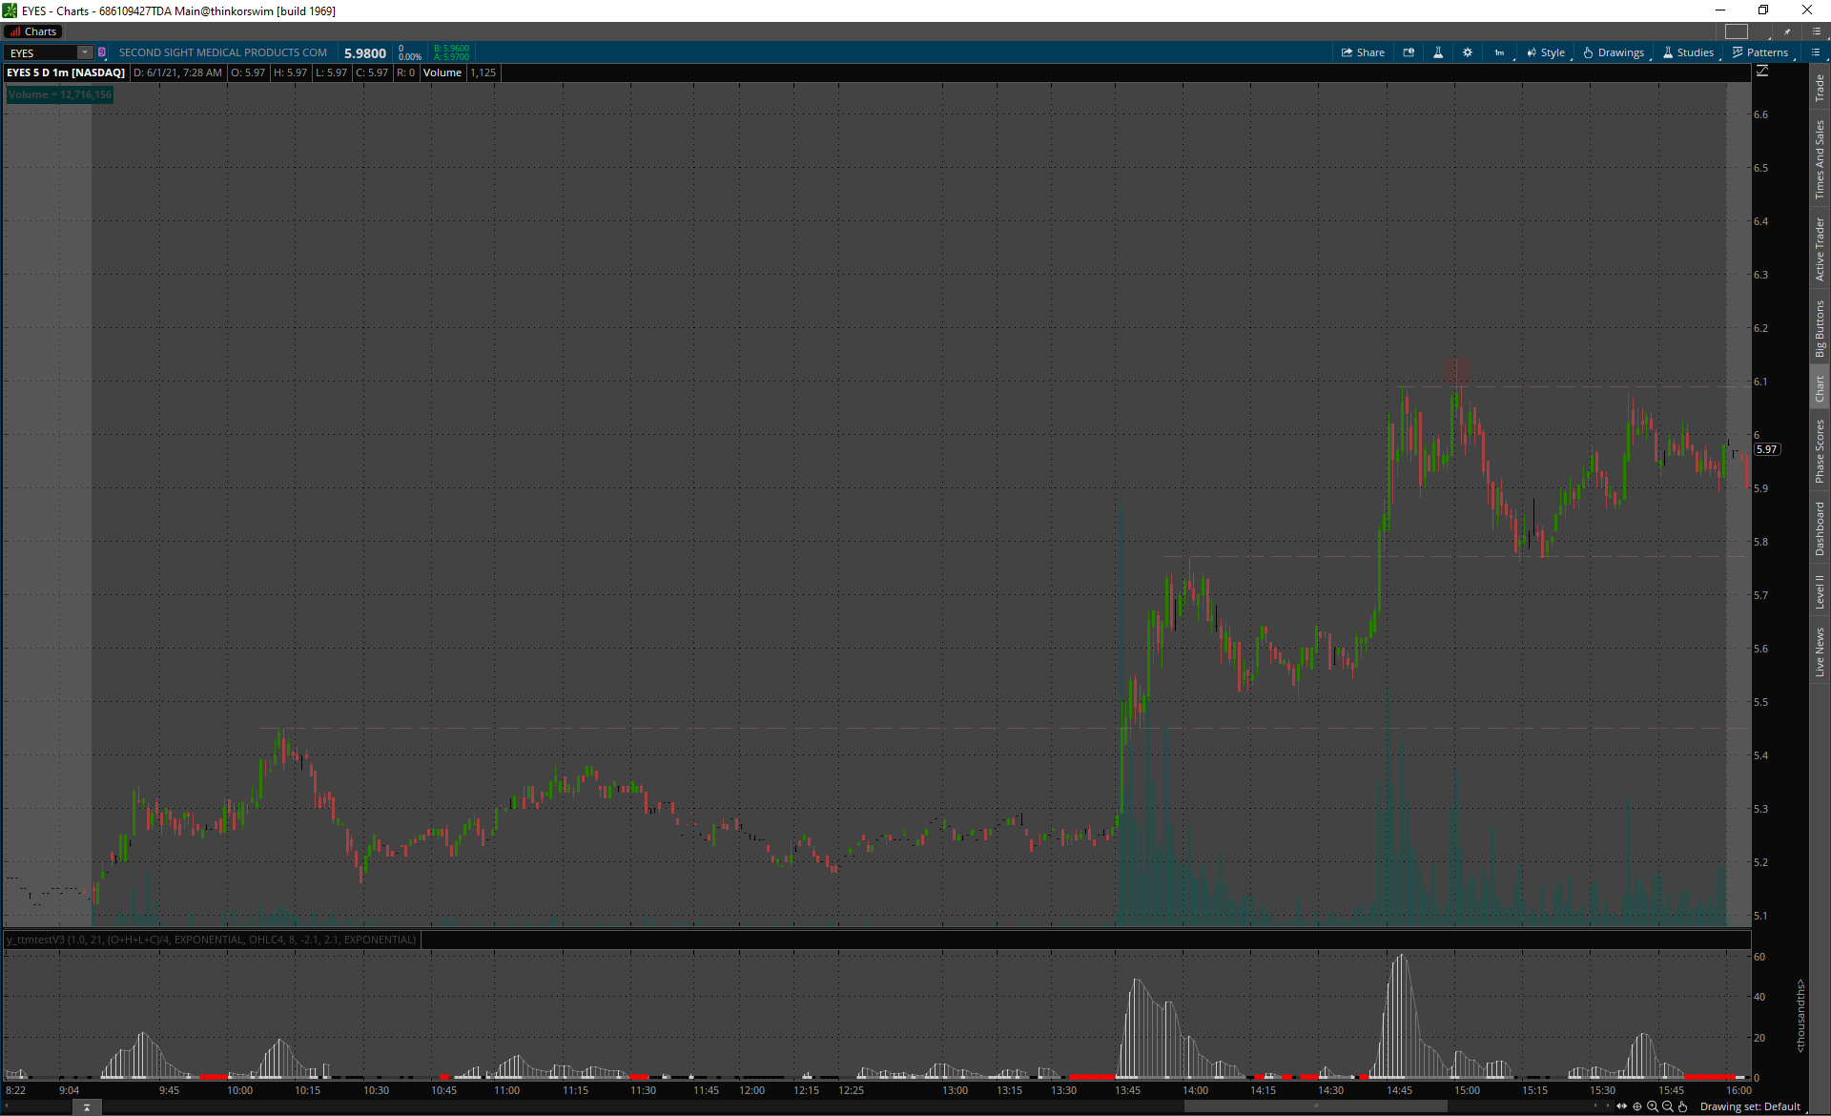Click the flask Edit Studies icon
The width and height of the screenshot is (1831, 1116).
[1438, 52]
